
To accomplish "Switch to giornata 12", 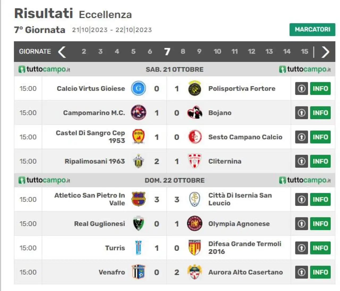I will point(251,51).
